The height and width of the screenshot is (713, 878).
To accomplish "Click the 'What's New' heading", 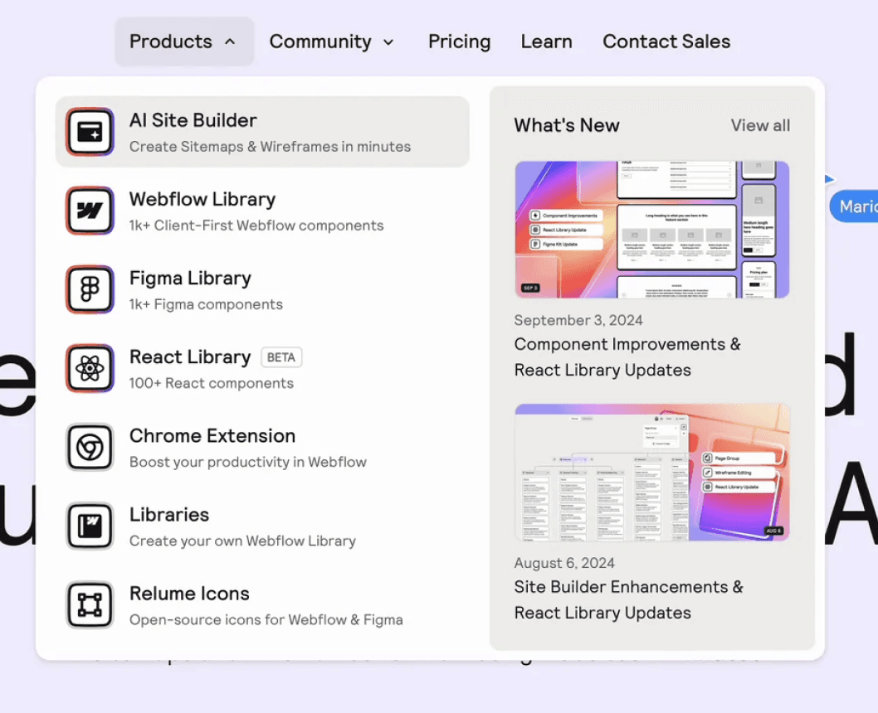I will click(x=567, y=125).
